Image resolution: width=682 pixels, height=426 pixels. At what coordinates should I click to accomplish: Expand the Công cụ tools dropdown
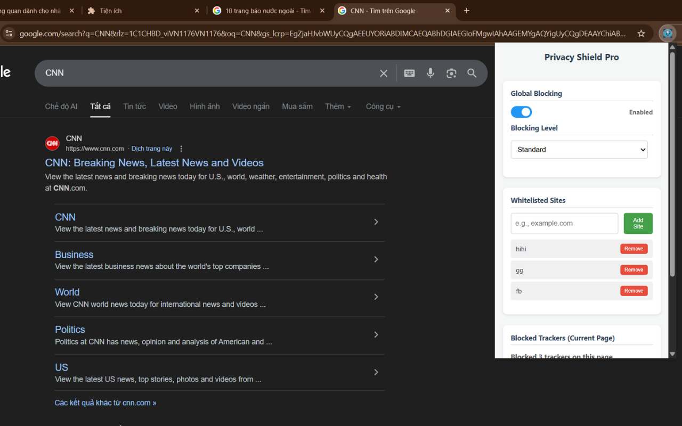coord(383,106)
